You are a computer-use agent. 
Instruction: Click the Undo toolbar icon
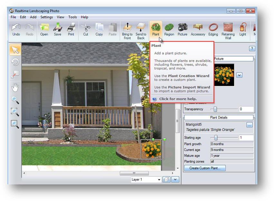16,30
